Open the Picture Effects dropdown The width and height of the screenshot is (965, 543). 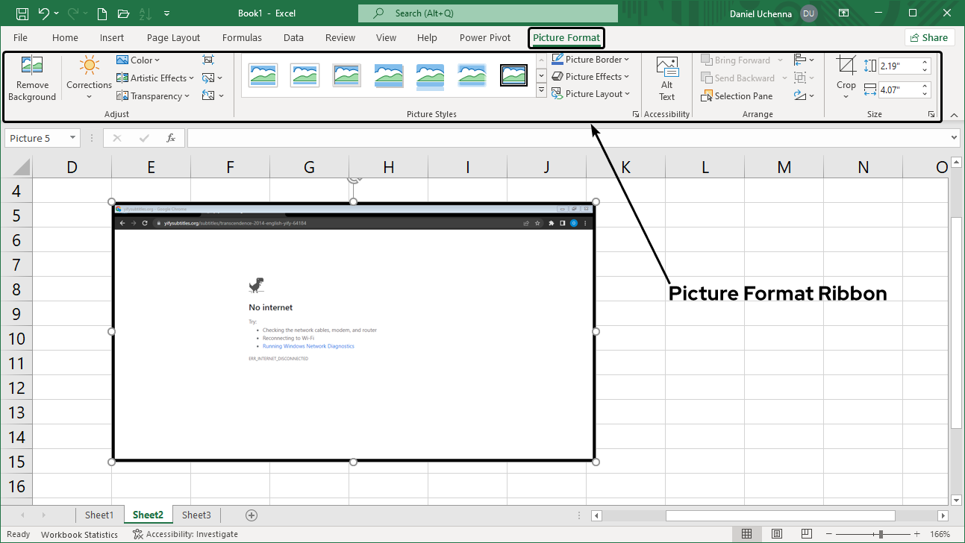(x=591, y=76)
